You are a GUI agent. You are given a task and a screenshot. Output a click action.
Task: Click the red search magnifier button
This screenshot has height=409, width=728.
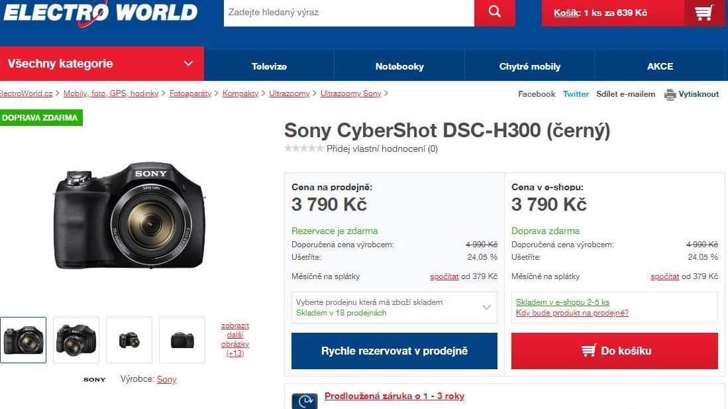(x=494, y=13)
